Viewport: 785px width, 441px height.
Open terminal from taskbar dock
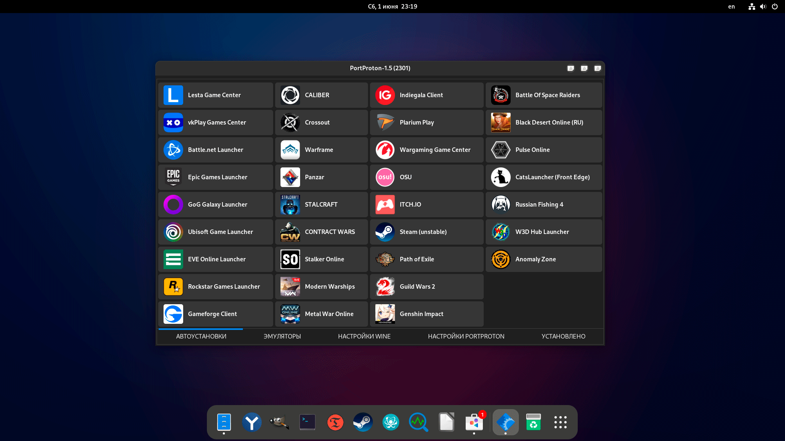click(307, 422)
